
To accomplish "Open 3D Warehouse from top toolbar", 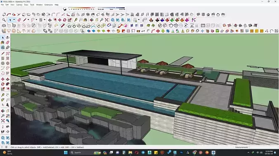I will tap(113, 20).
